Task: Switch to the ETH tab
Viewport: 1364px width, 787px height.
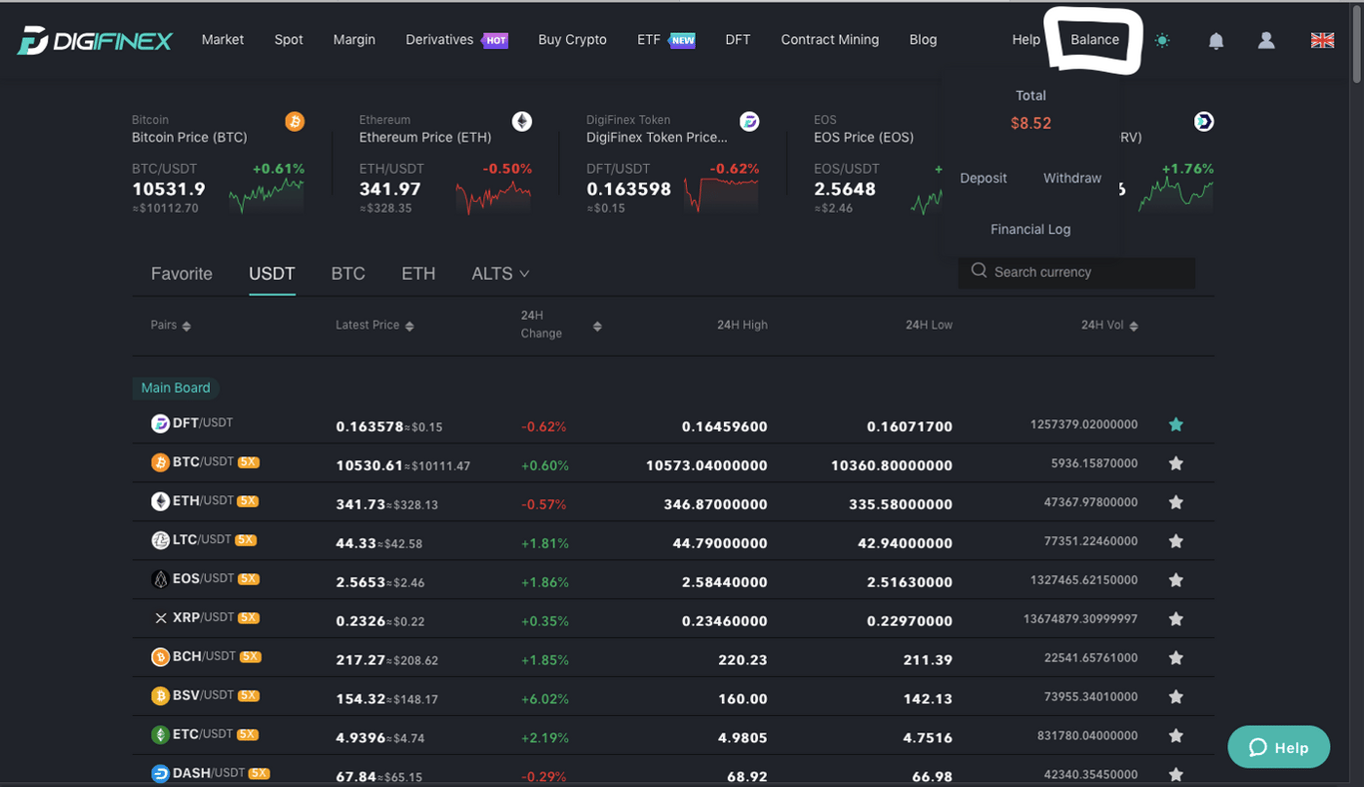Action: pyautogui.click(x=418, y=274)
